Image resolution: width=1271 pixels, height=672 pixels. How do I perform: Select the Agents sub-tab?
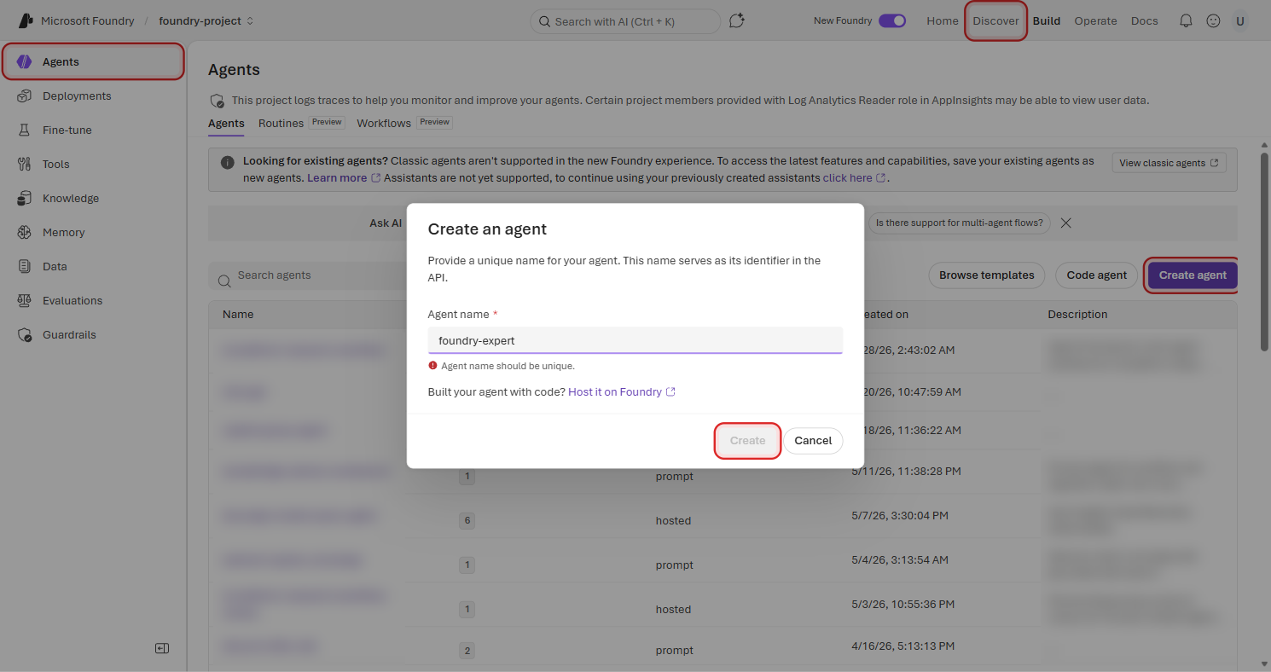pos(226,124)
